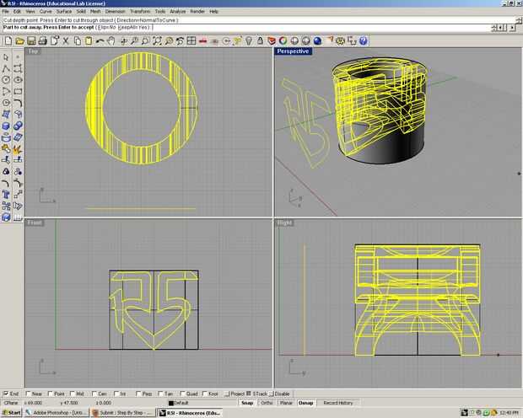Click the Explode tool icon

click(17, 149)
